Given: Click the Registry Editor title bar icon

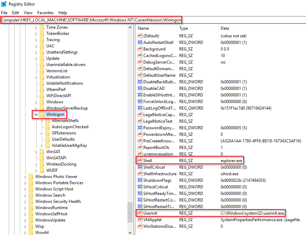Looking at the screenshot, I should coord(4,4).
